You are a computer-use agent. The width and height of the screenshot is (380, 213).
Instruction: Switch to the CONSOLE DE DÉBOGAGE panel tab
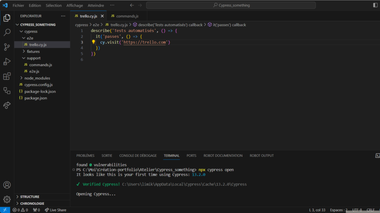coord(138,156)
